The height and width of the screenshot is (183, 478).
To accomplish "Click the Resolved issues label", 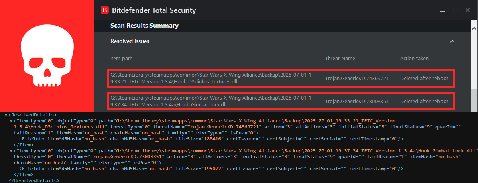I will click(130, 41).
